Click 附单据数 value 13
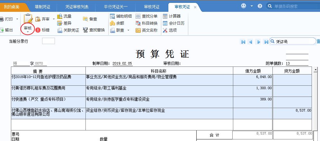Image resolution: width=320 pixels, height=141 pixels. coord(297,63)
